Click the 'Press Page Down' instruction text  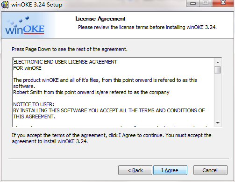[70, 49]
